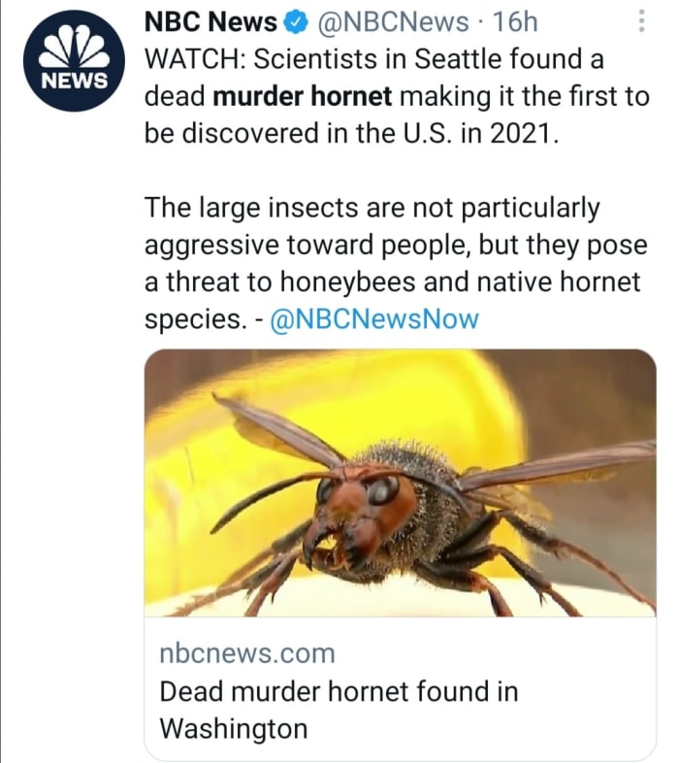The image size is (679, 763).
Task: Open the murder hornet photo thumbnail
Action: tap(400, 482)
